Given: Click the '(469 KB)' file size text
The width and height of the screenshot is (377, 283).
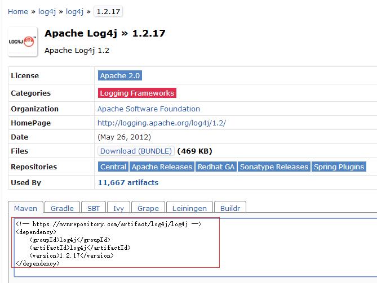Looking at the screenshot, I should (x=194, y=151).
